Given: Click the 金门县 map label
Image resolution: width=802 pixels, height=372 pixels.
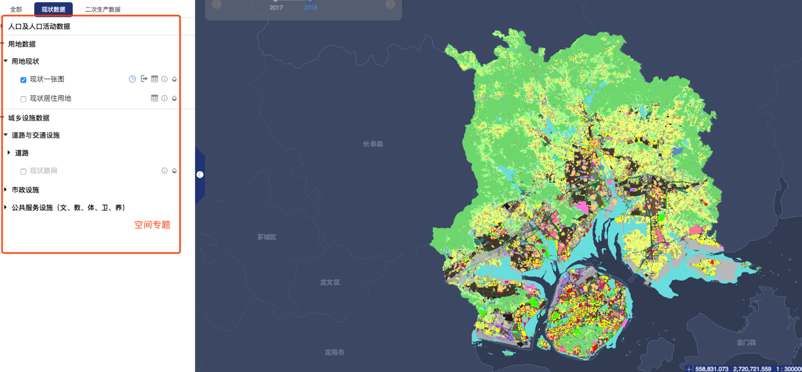Looking at the screenshot, I should 746,342.
